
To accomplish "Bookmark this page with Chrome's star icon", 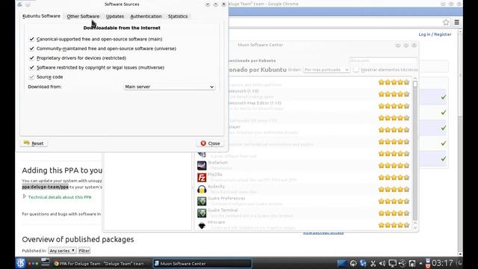I will pos(446,22).
